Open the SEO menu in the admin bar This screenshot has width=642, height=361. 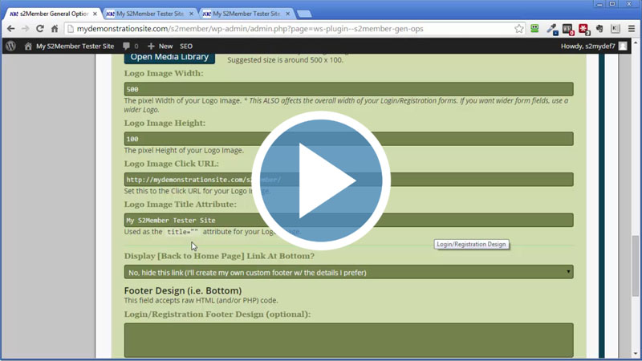[x=186, y=47]
